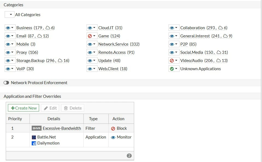The width and height of the screenshot is (262, 162).
Task: Open the Storage.Backup action dropdown arrow
Action: (12, 60)
